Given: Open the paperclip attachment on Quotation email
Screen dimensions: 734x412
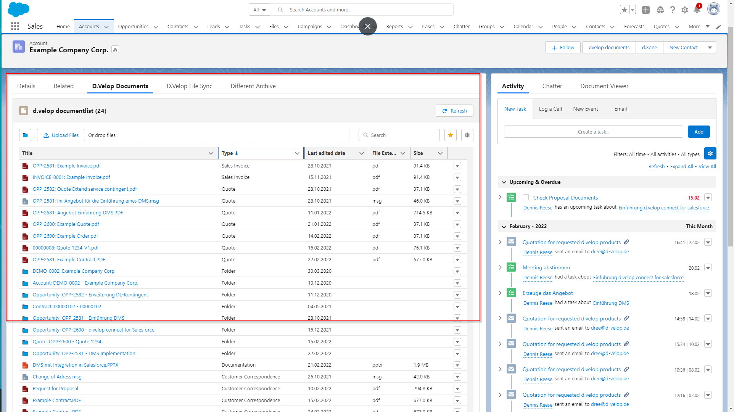Looking at the screenshot, I should (x=627, y=242).
